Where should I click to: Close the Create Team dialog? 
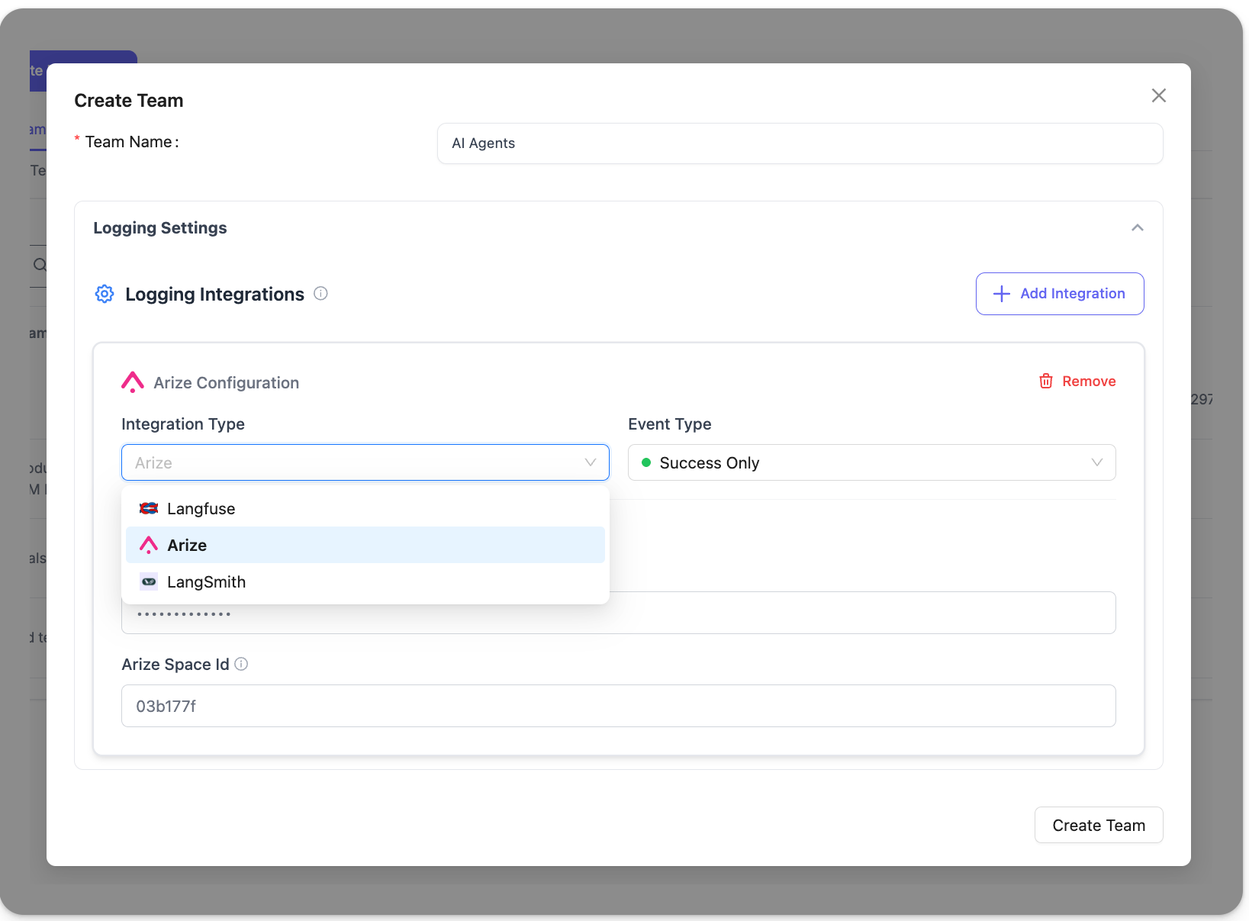coord(1158,95)
